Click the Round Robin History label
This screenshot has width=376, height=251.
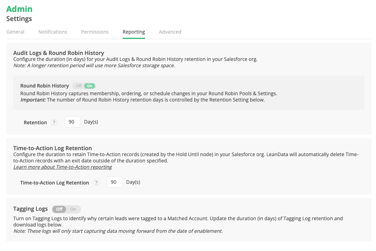point(45,86)
